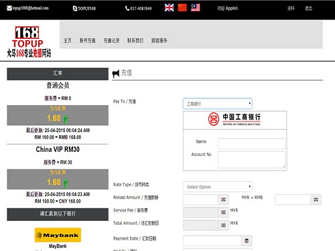Click the 普通会员 heading

(x=58, y=86)
